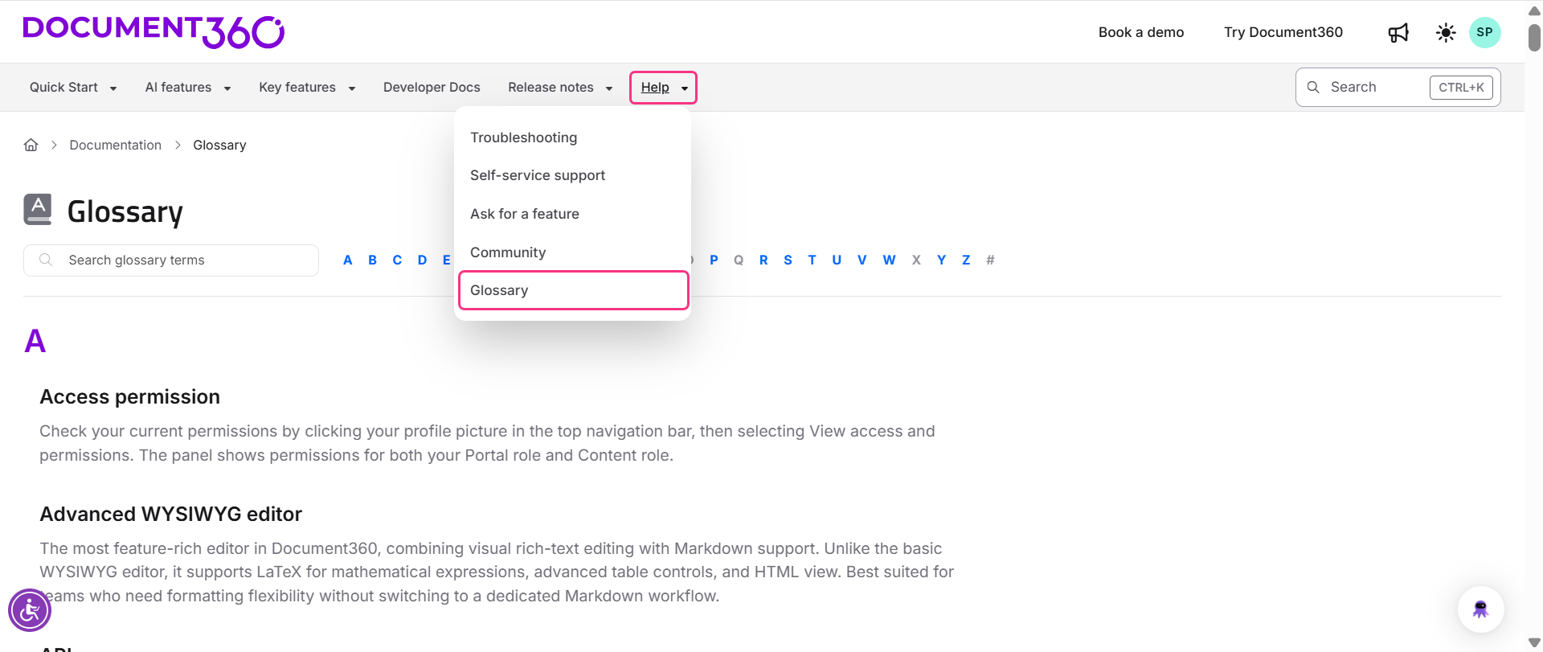Image resolution: width=1543 pixels, height=652 pixels.
Task: Jump to glossary letter D
Action: pos(422,260)
